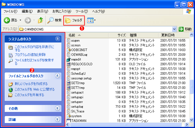
Task: Click ファイルまたはフォルダを検索する link
Action: [34, 62]
